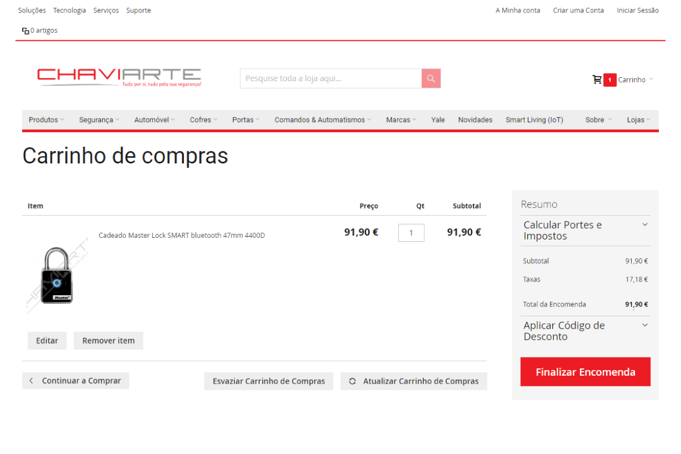Viewport: 681px width, 454px height.
Task: Click the Preço column header
Action: point(369,206)
